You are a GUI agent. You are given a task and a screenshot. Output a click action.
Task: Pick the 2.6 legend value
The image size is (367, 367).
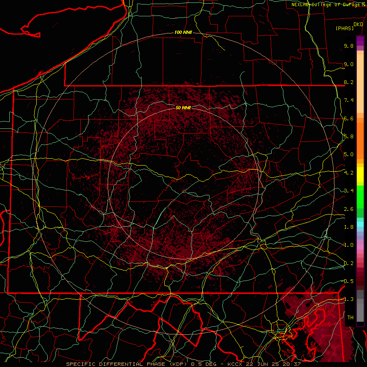(x=349, y=209)
